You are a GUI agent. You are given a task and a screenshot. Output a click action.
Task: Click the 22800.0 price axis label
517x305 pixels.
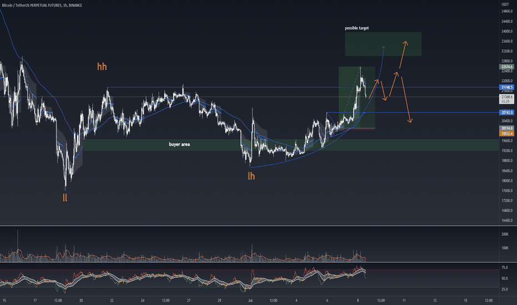[x=507, y=61]
